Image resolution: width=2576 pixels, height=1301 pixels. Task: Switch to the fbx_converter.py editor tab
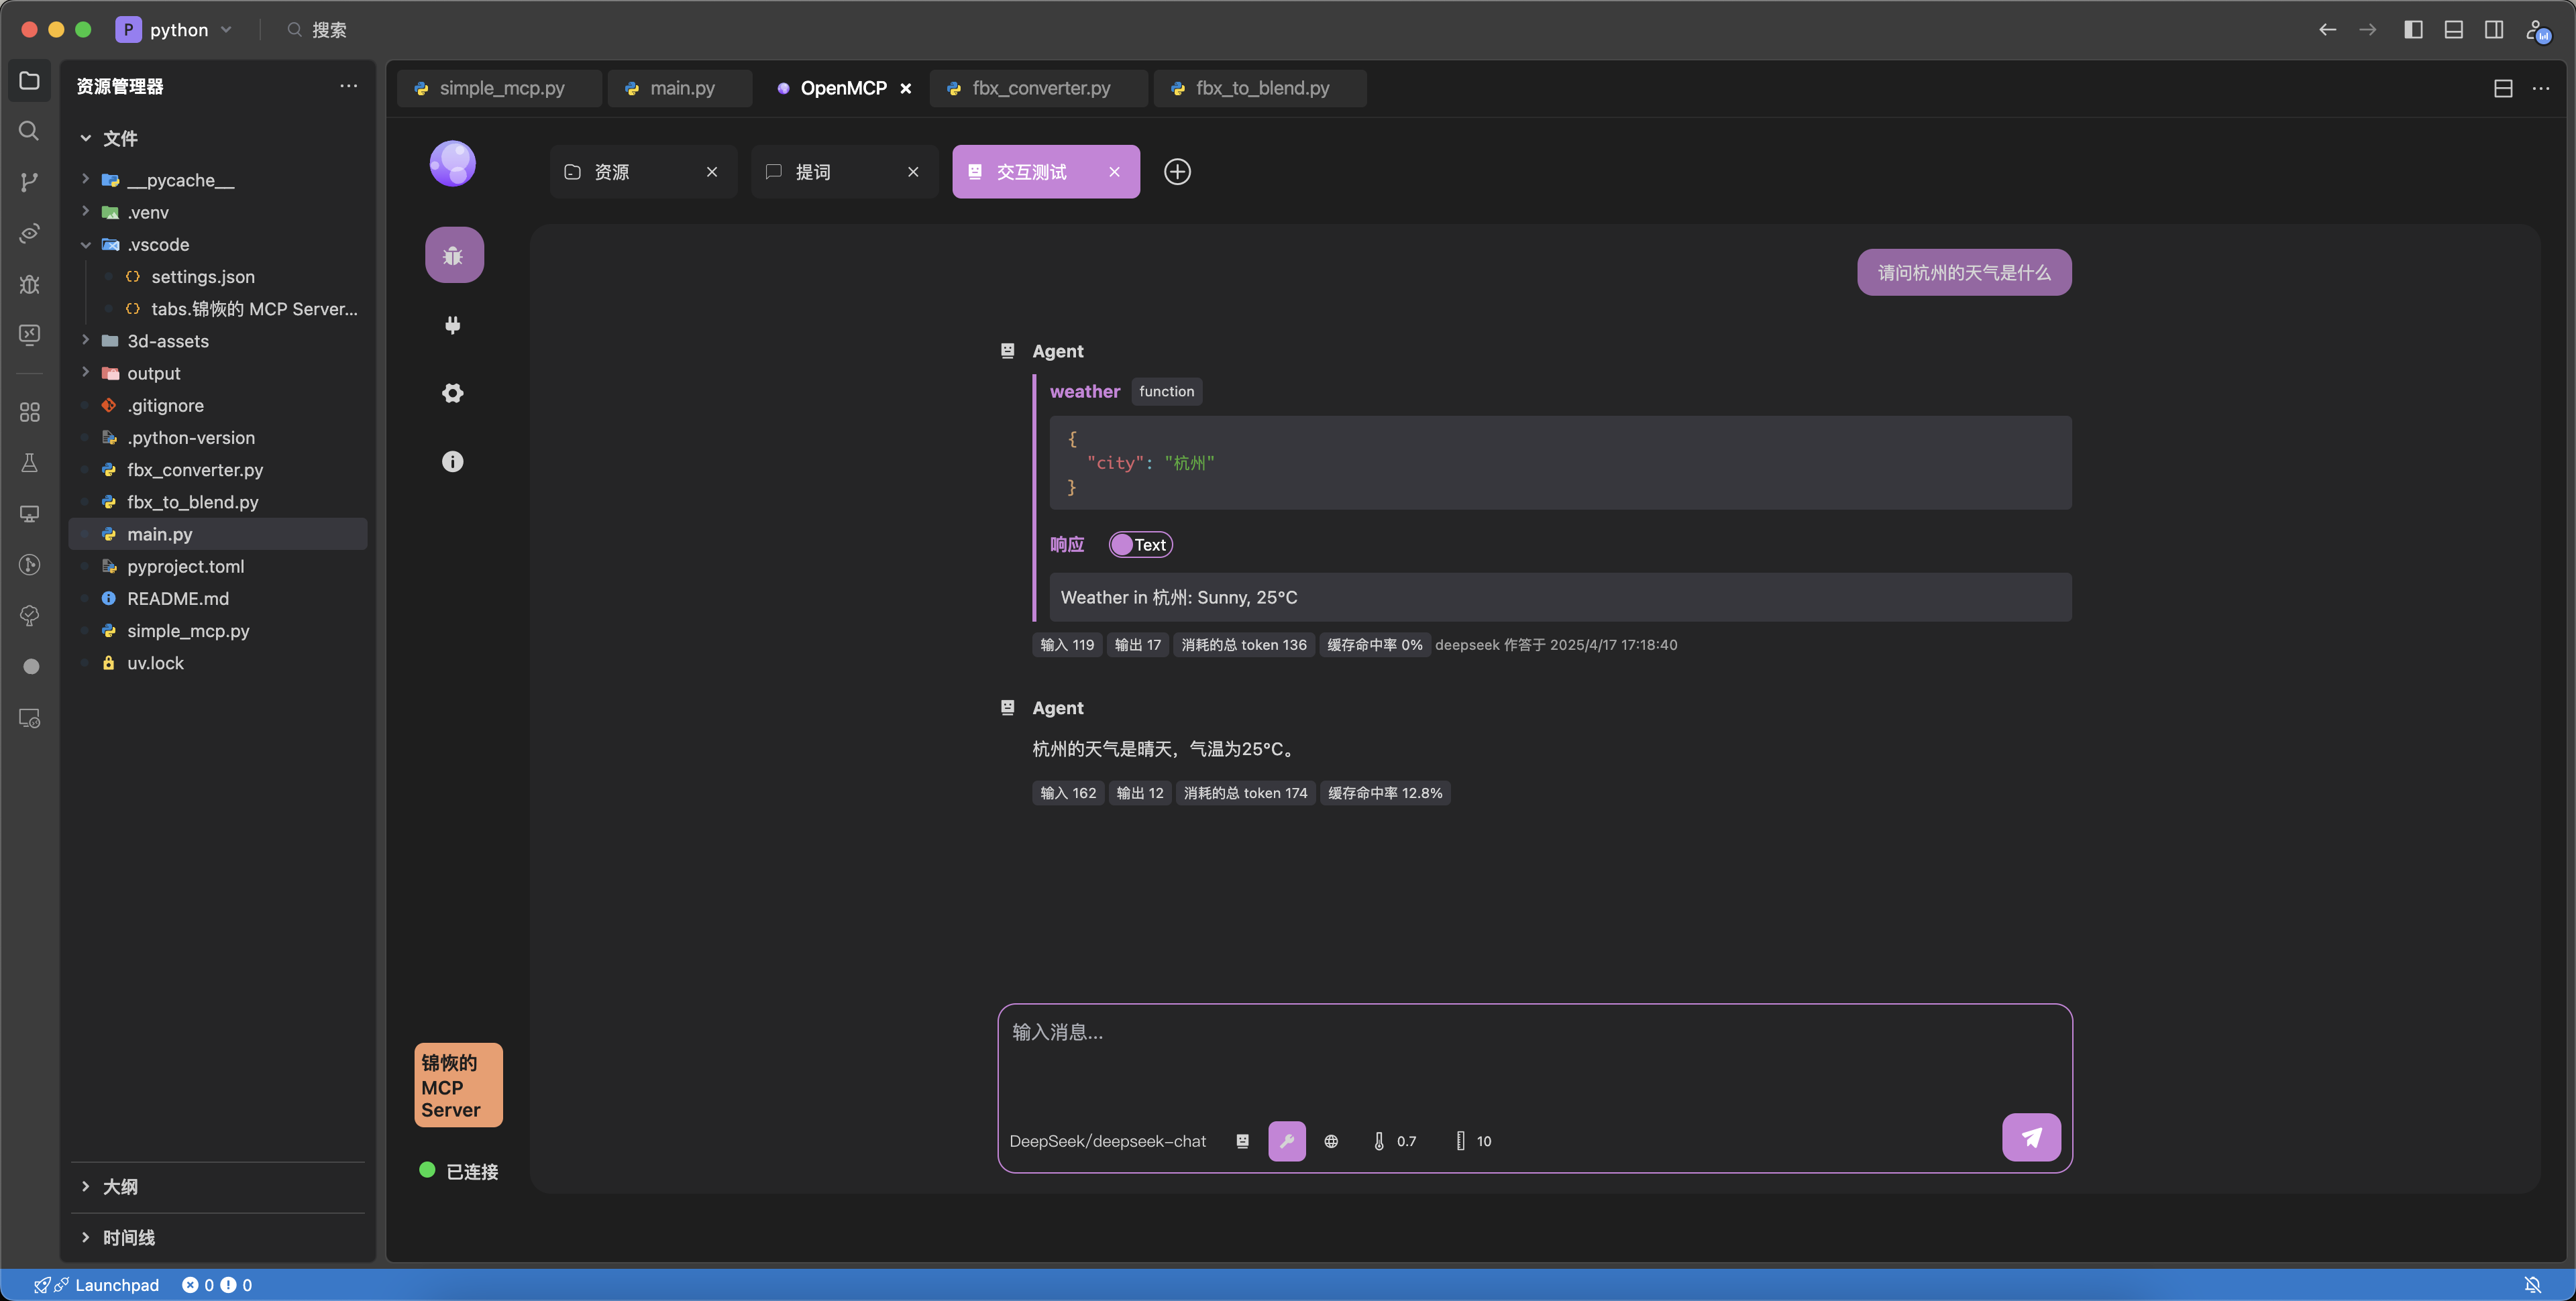pos(1040,88)
